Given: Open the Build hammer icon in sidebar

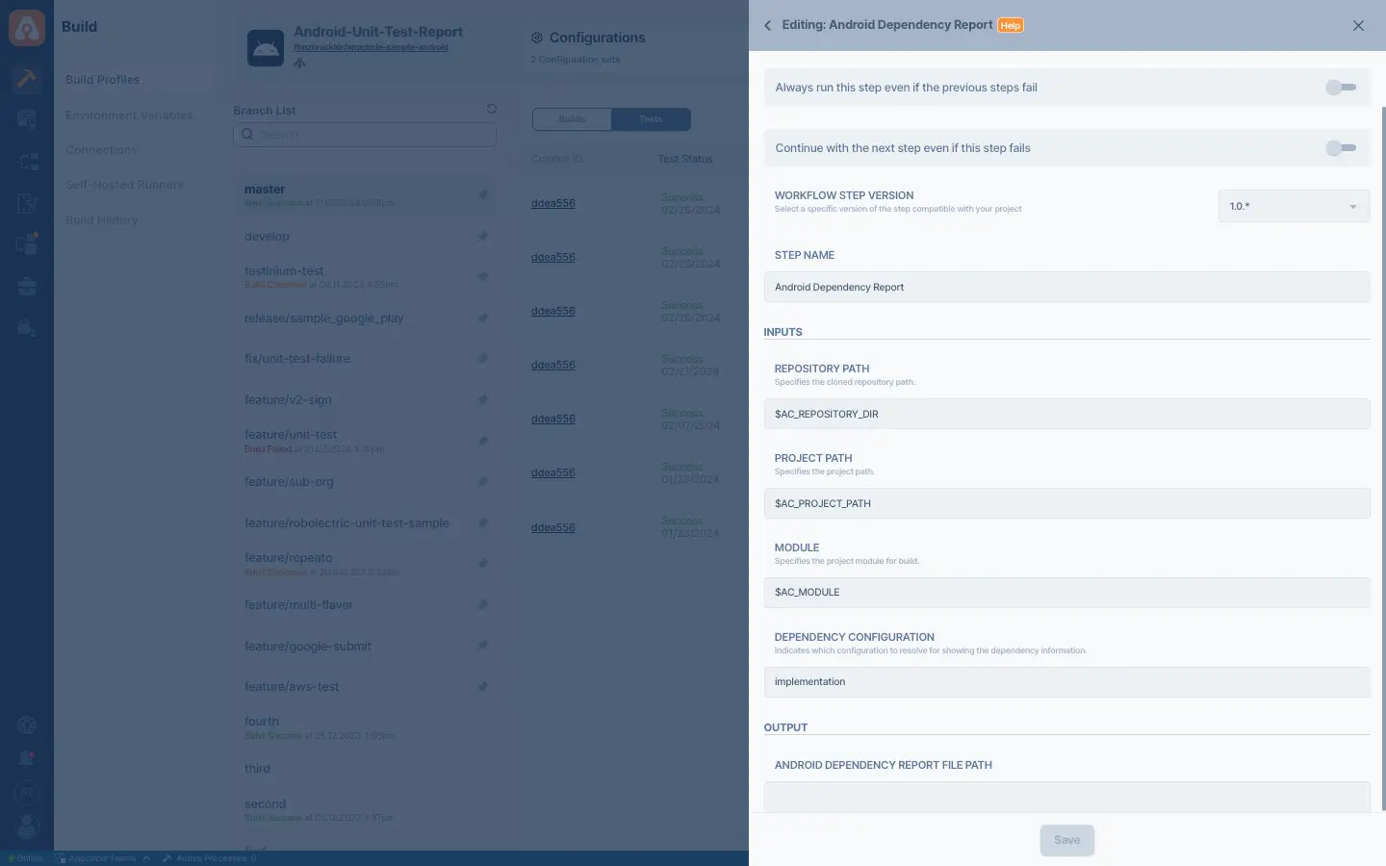Looking at the screenshot, I should [27, 78].
